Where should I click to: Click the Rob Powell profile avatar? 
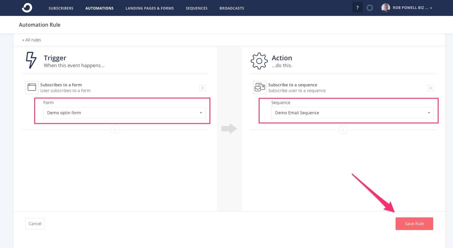tap(385, 8)
